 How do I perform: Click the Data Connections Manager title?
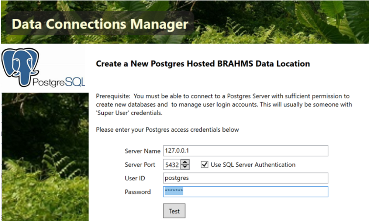tap(100, 24)
